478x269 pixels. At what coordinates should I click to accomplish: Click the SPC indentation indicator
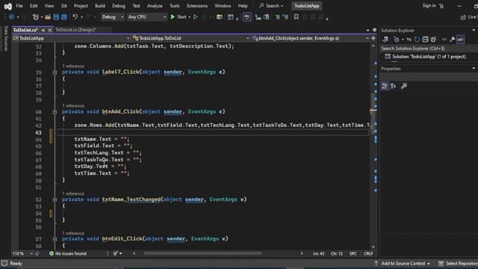[353, 254]
